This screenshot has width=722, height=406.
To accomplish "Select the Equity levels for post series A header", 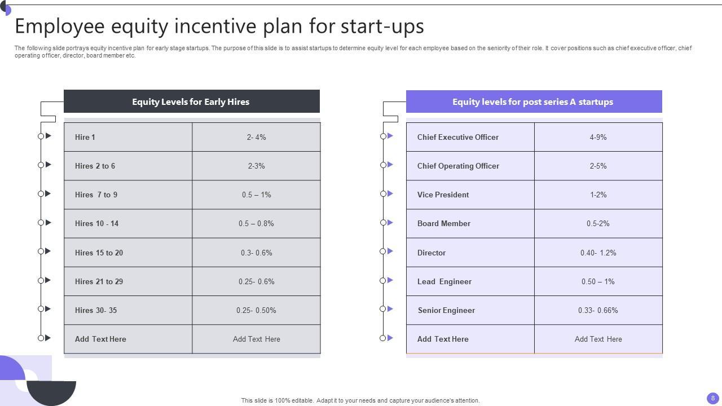I will (x=533, y=102).
